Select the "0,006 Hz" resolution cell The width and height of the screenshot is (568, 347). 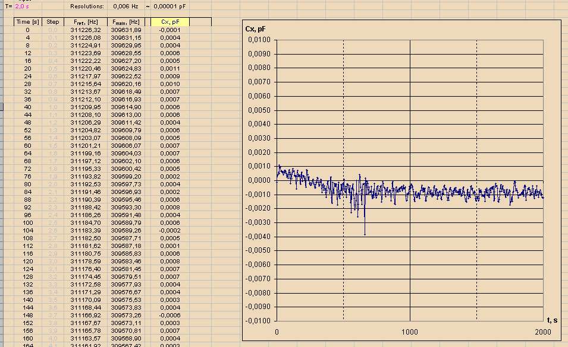pos(125,7)
